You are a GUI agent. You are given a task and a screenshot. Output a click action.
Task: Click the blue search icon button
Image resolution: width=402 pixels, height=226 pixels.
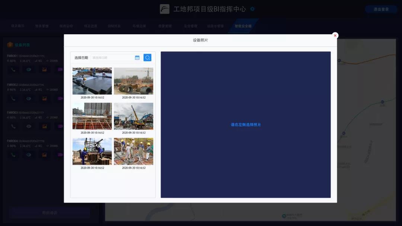coord(147,57)
